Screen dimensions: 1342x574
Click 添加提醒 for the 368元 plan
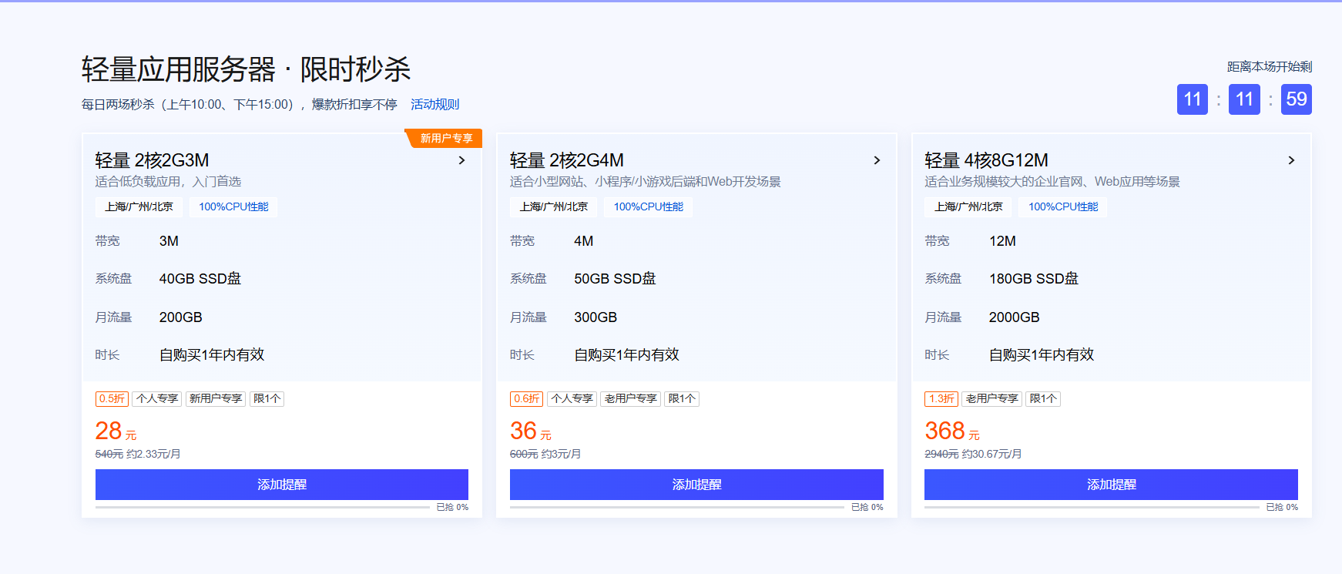pyautogui.click(x=1111, y=485)
